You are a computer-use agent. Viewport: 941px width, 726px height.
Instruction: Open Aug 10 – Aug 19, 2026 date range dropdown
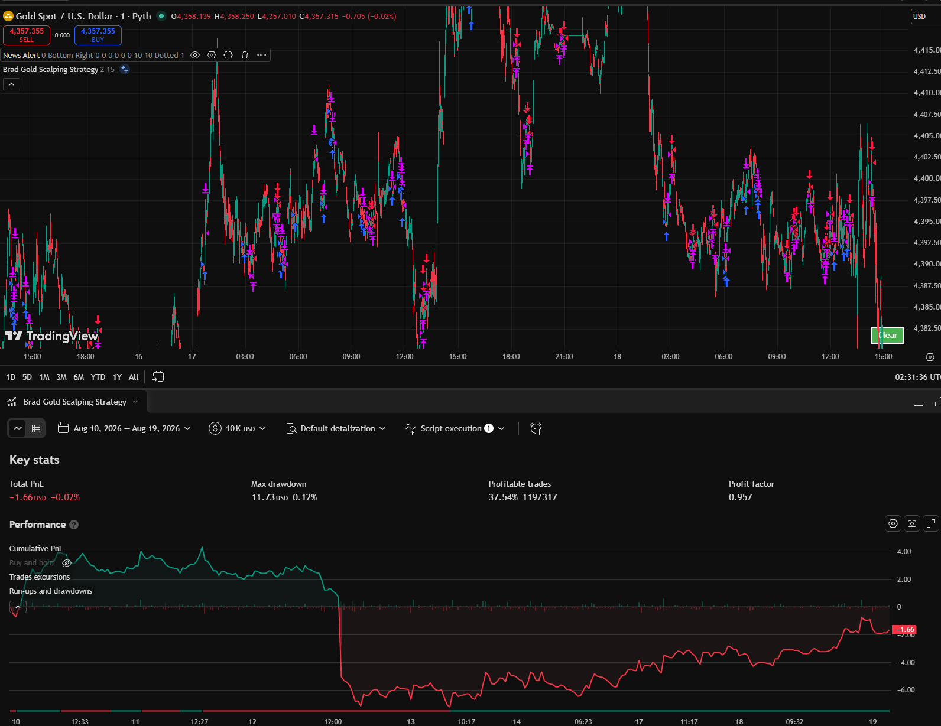125,428
